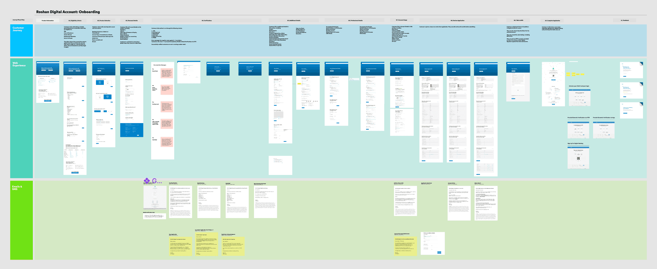Open the 'Hold Mail' email document

tap(237, 202)
